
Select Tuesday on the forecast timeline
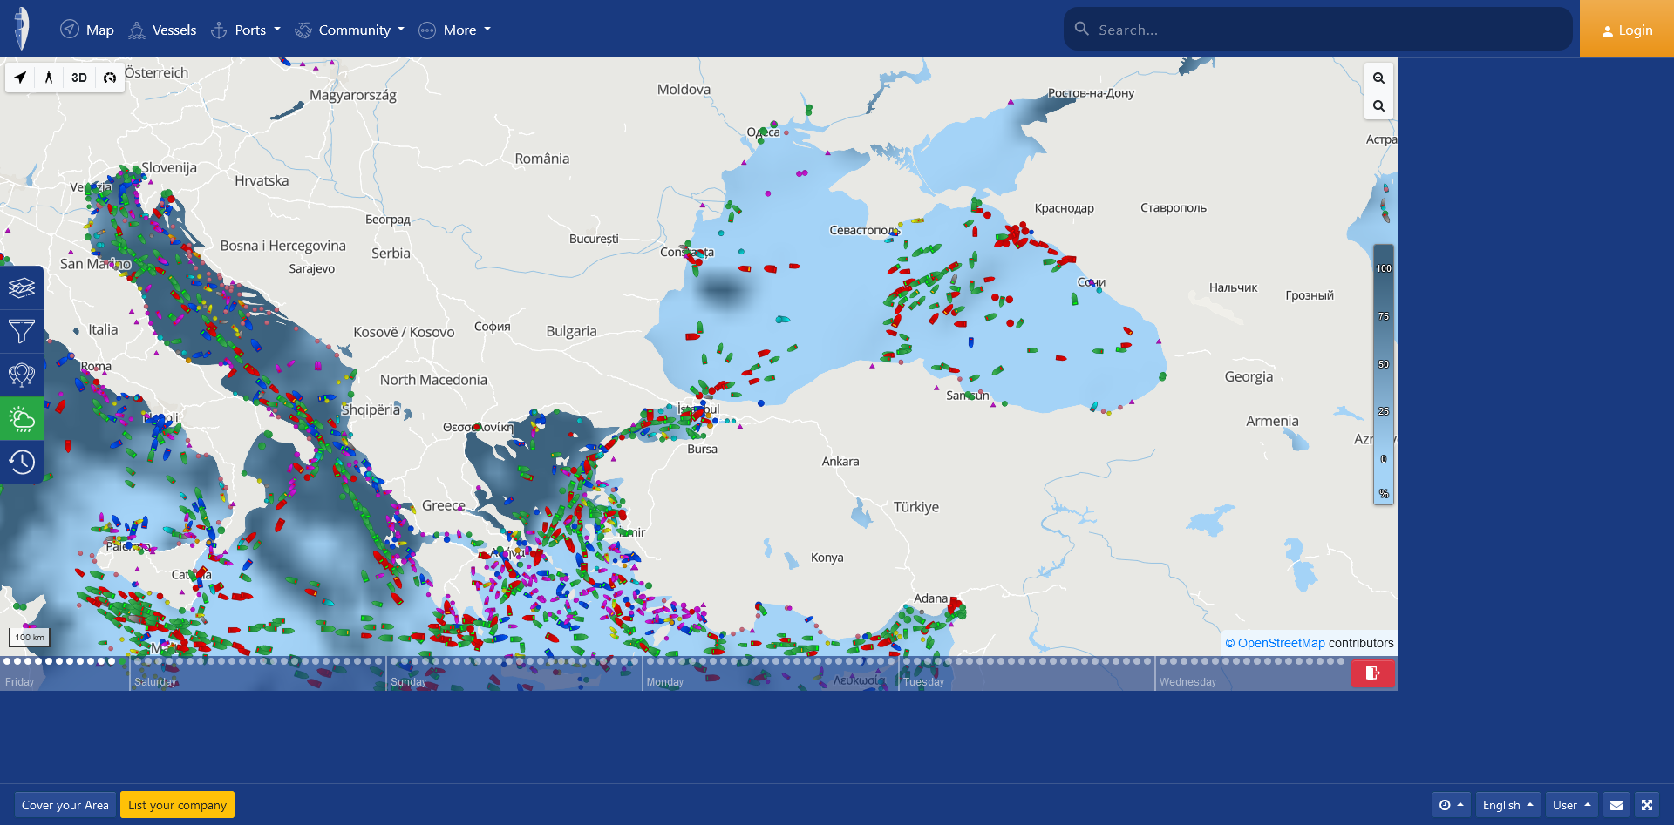pyautogui.click(x=923, y=682)
